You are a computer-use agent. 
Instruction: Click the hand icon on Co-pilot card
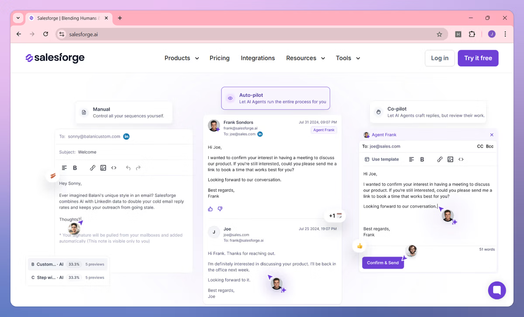(379, 112)
